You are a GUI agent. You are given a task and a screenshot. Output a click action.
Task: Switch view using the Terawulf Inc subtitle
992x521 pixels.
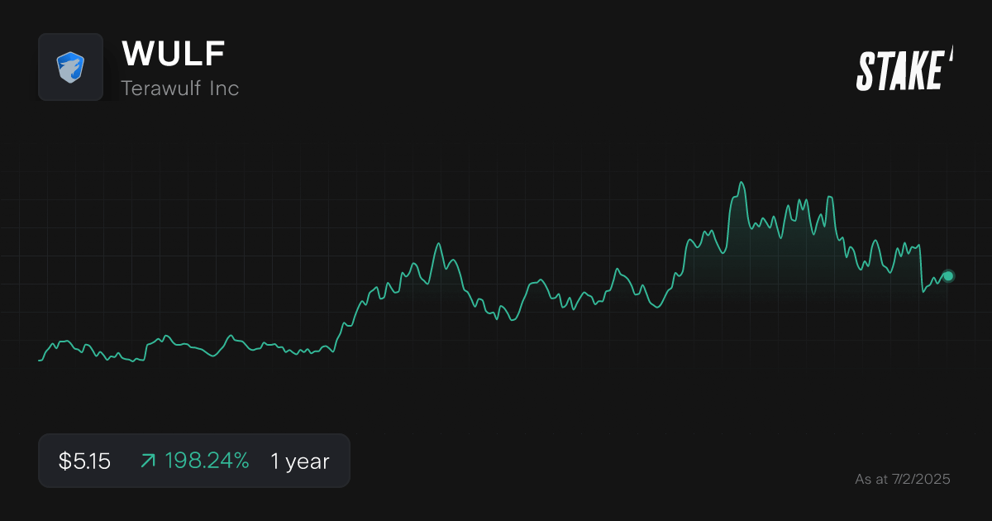[180, 88]
